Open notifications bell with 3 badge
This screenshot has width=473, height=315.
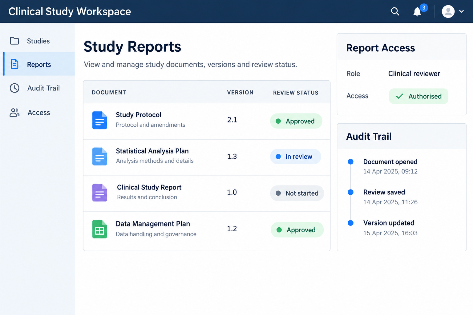tap(420, 11)
